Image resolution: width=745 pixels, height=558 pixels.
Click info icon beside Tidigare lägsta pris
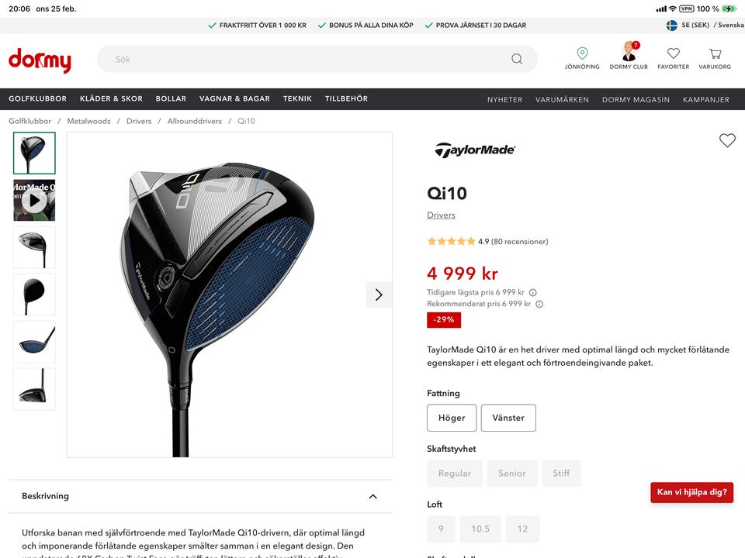coord(532,293)
